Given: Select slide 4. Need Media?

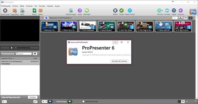Looking at the screenshot, I should click(x=107, y=26).
